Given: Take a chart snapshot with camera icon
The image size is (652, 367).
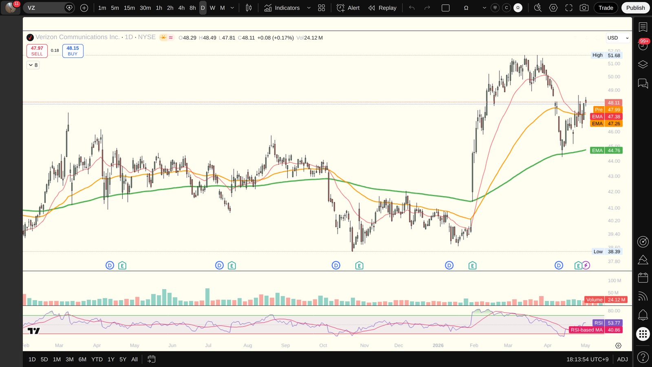Looking at the screenshot, I should click(584, 8).
